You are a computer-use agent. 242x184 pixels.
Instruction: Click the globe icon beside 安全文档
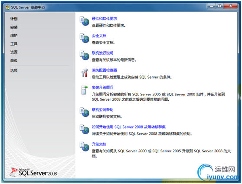[85, 38]
